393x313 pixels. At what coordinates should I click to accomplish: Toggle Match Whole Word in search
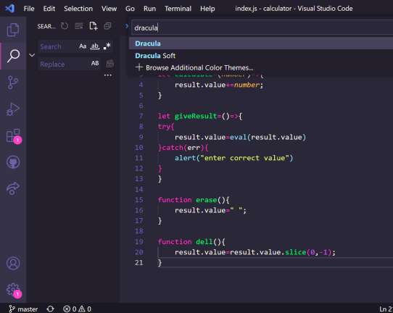pyautogui.click(x=95, y=46)
